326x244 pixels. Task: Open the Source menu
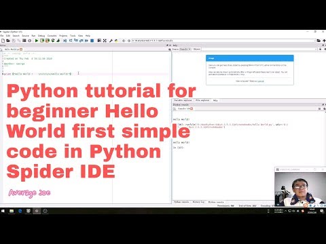pyautogui.click(x=25, y=36)
